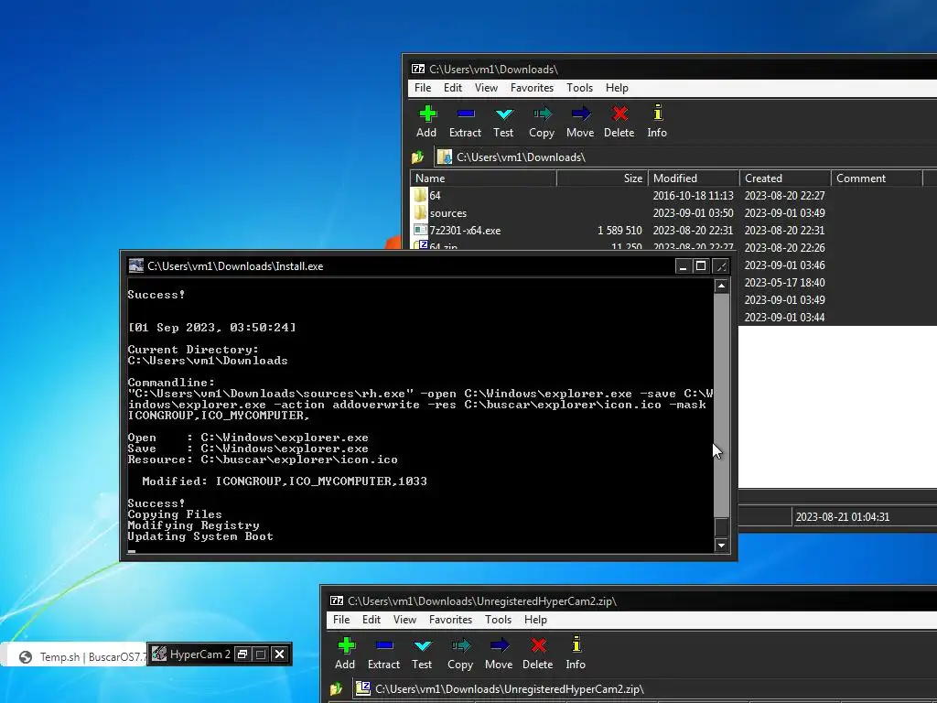This screenshot has height=703, width=937.
Task: Click UnregisteredHyperCam2.zip address path field
Action: pyautogui.click(x=645, y=688)
